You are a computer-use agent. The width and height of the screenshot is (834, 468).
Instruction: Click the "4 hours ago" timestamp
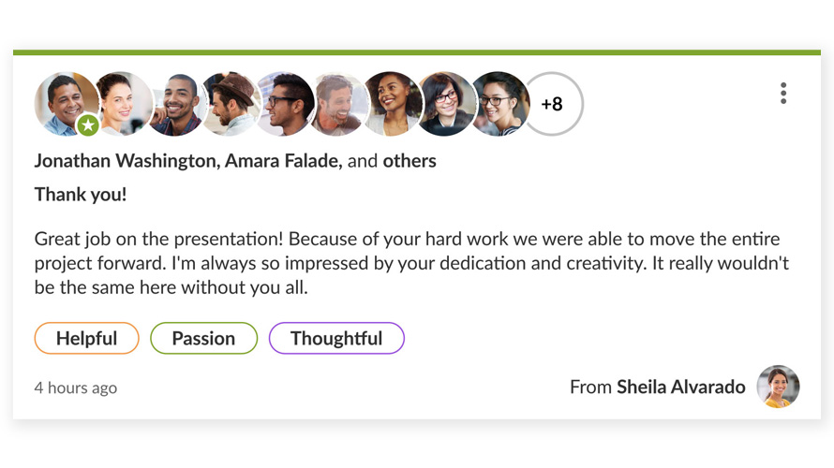(76, 388)
